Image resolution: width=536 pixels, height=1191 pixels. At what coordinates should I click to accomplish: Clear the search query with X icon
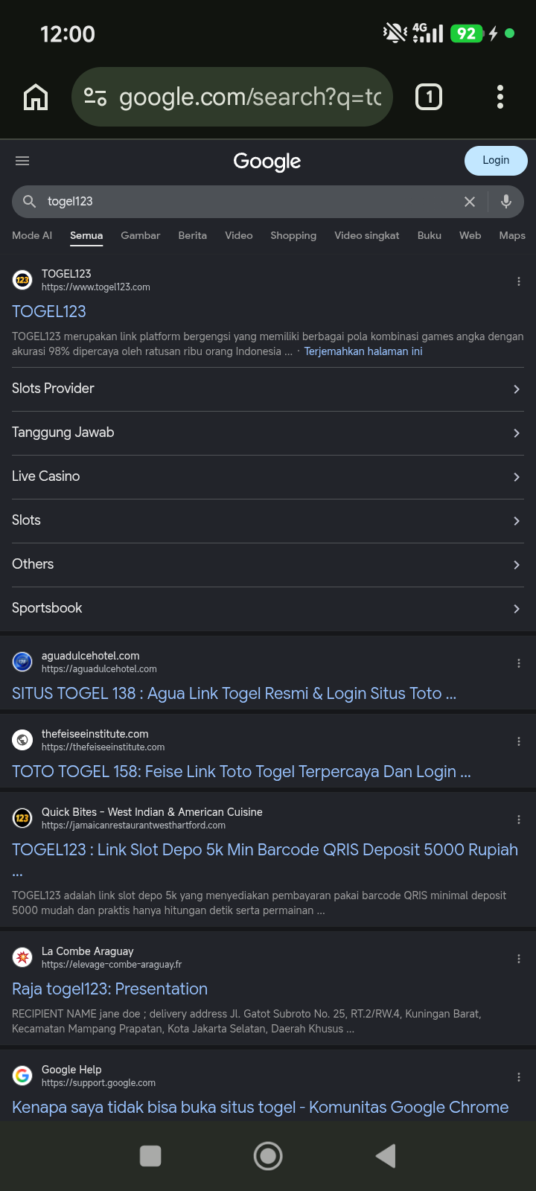pyautogui.click(x=470, y=202)
